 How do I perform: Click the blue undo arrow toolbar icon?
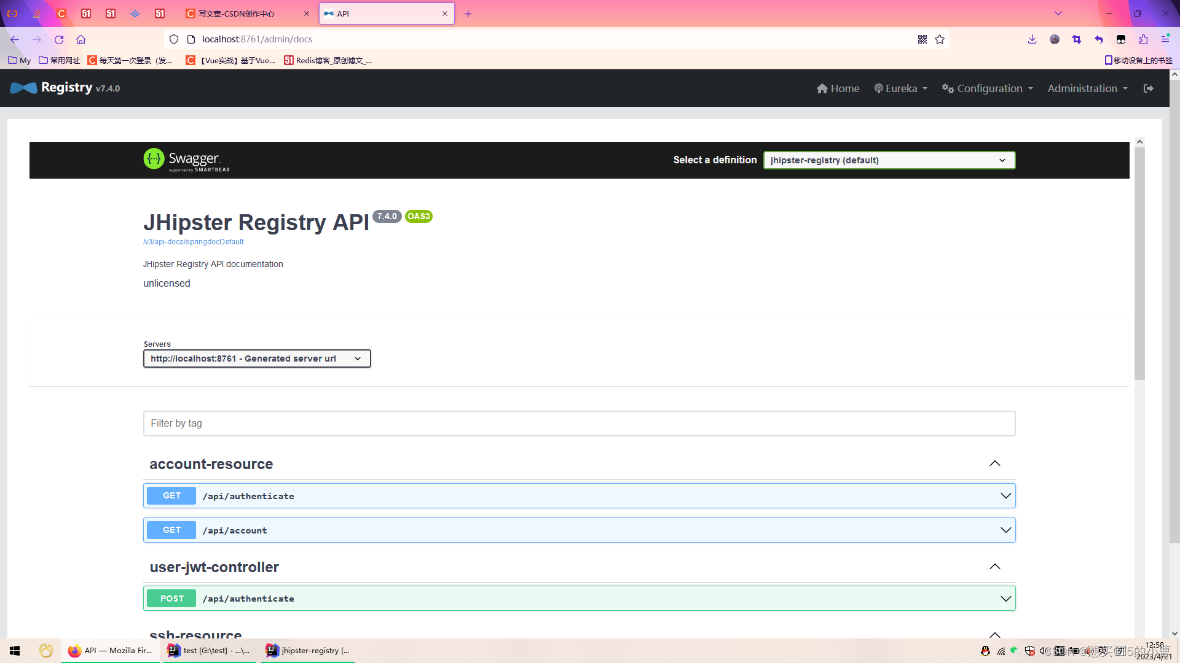coord(1099,39)
